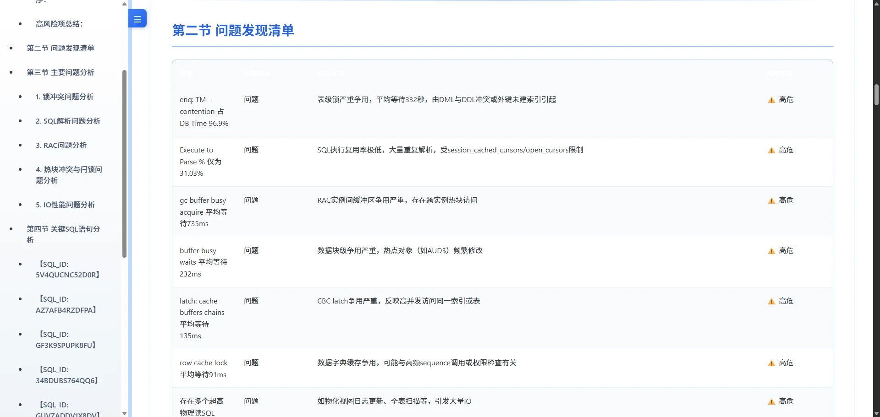Select the 高风险项总结 sidebar item
Image resolution: width=880 pixels, height=417 pixels.
59,24
